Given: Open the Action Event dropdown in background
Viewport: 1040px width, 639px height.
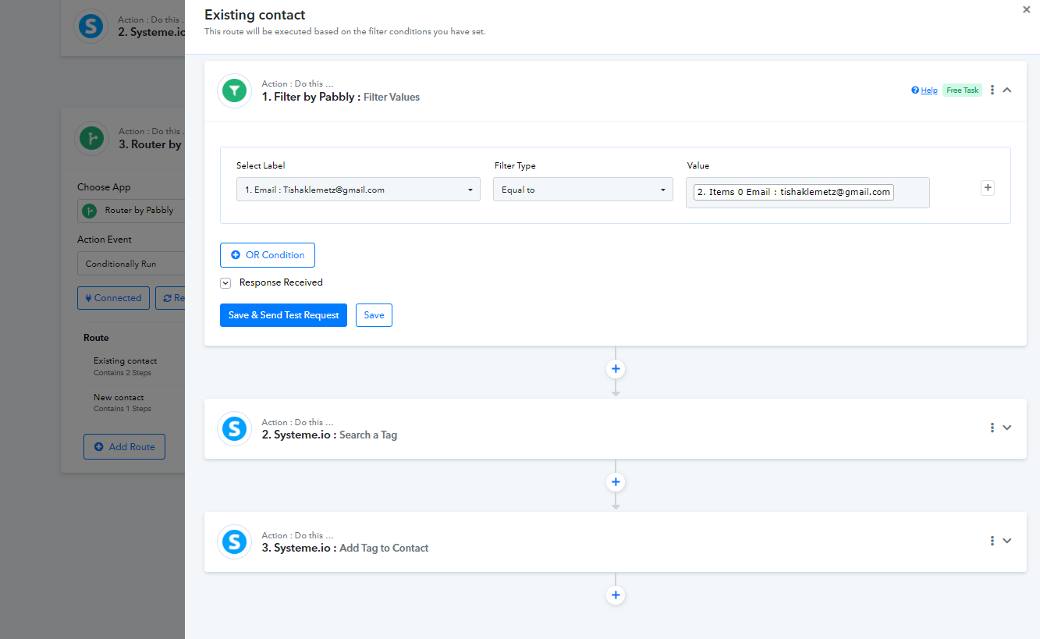Looking at the screenshot, I should 131,264.
